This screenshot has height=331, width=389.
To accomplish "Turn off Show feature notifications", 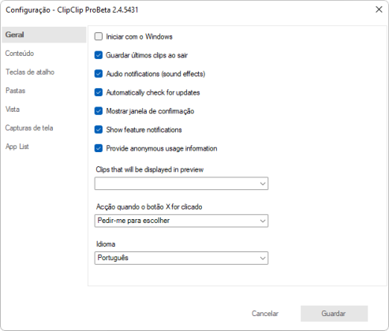I will 99,130.
